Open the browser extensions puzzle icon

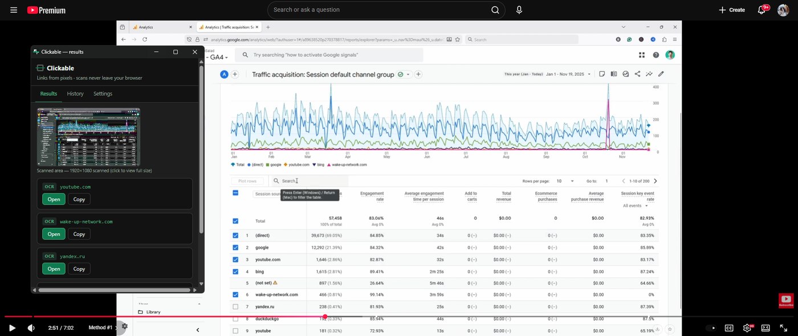point(664,39)
